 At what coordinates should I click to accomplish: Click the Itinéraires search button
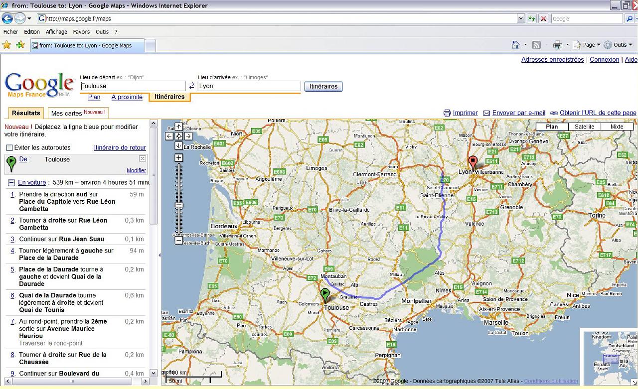(x=323, y=86)
